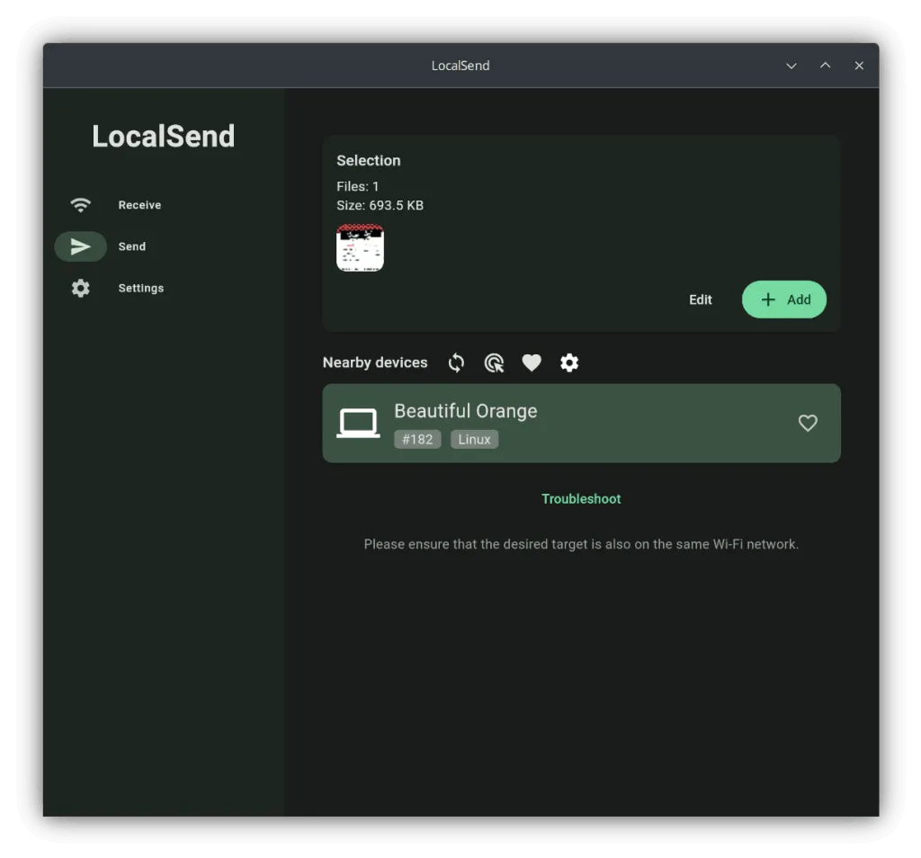The width and height of the screenshot is (921, 858).
Task: Maximize the LocalSend window
Action: tap(826, 66)
